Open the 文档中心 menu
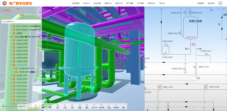The width and height of the screenshot is (227, 111). [87, 3]
